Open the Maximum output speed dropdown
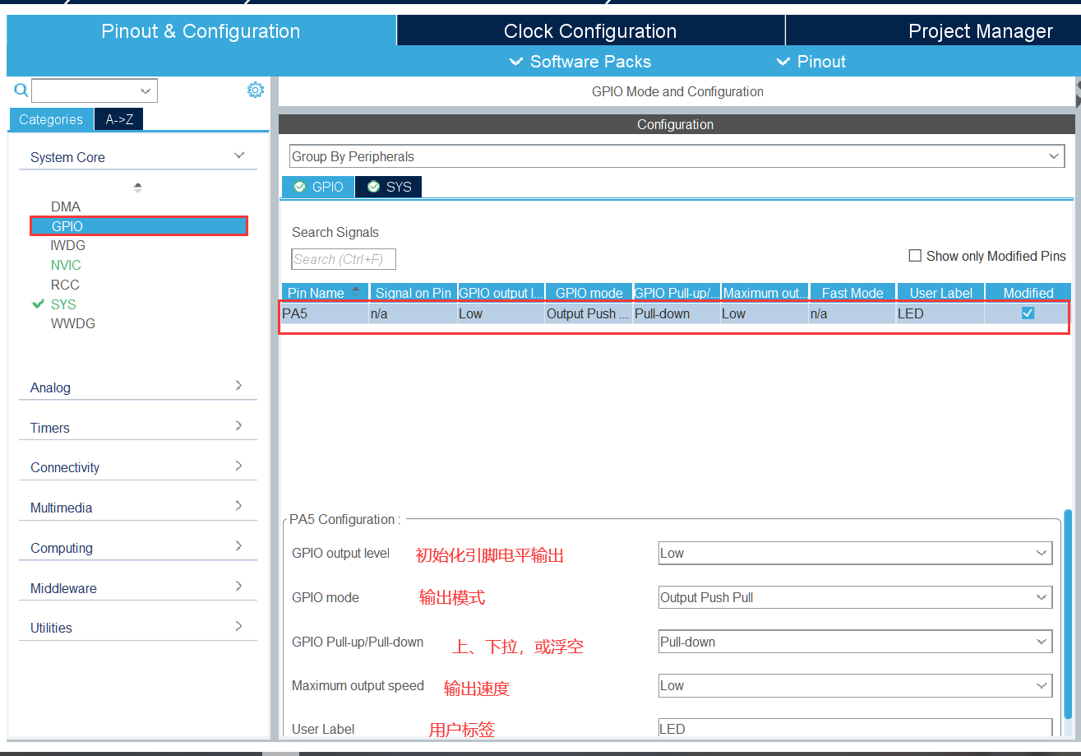 coord(855,685)
